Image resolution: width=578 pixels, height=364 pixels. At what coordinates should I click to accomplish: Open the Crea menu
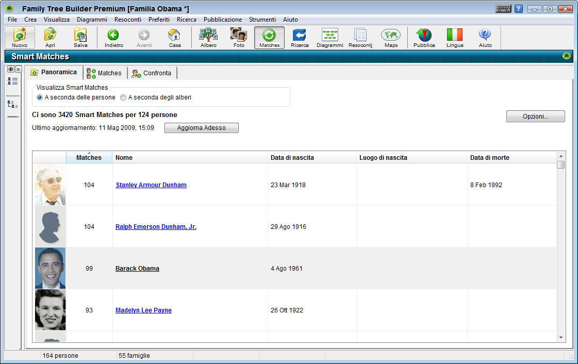[30, 20]
